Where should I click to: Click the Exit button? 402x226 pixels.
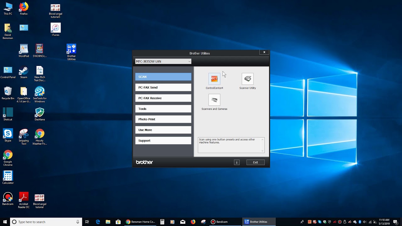[x=255, y=162]
